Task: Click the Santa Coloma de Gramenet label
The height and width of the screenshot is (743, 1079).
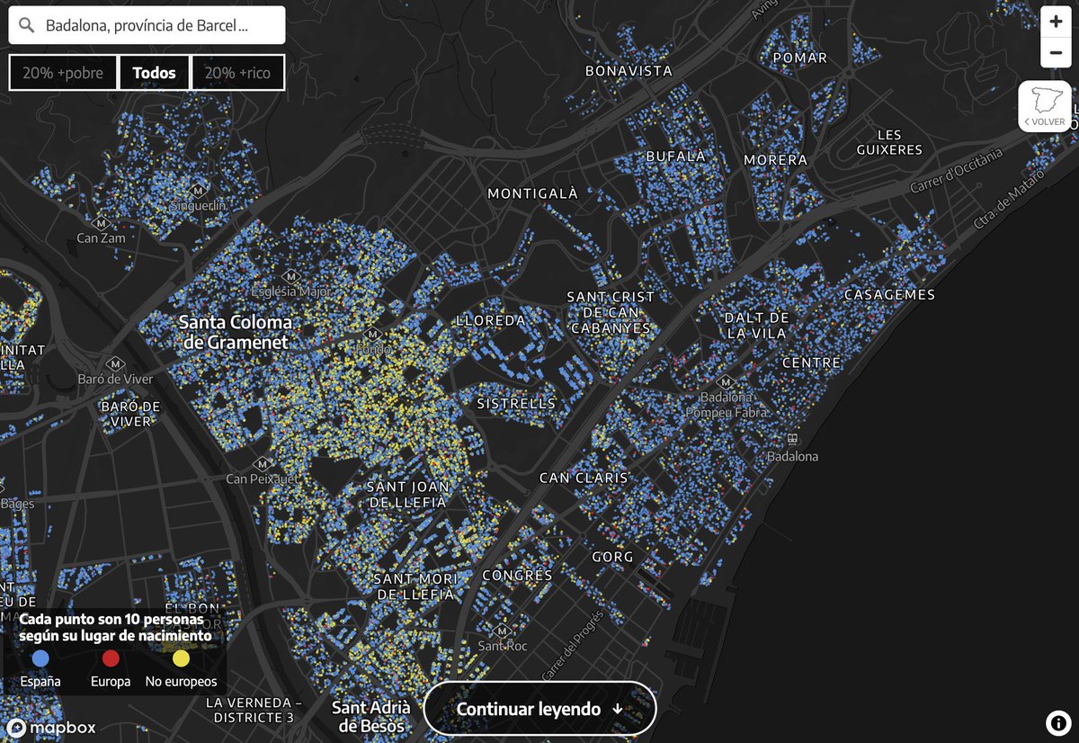Action: pyautogui.click(x=236, y=332)
